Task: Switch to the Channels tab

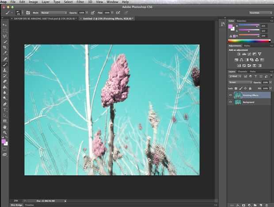Action: coord(242,71)
